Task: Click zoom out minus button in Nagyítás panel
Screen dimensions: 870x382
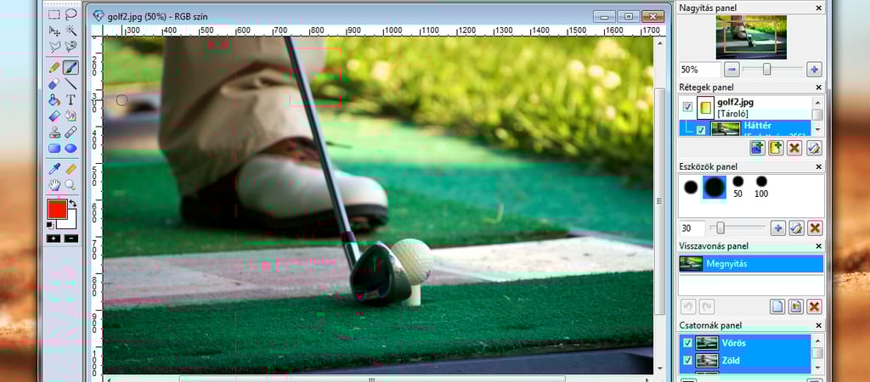Action: pyautogui.click(x=732, y=70)
